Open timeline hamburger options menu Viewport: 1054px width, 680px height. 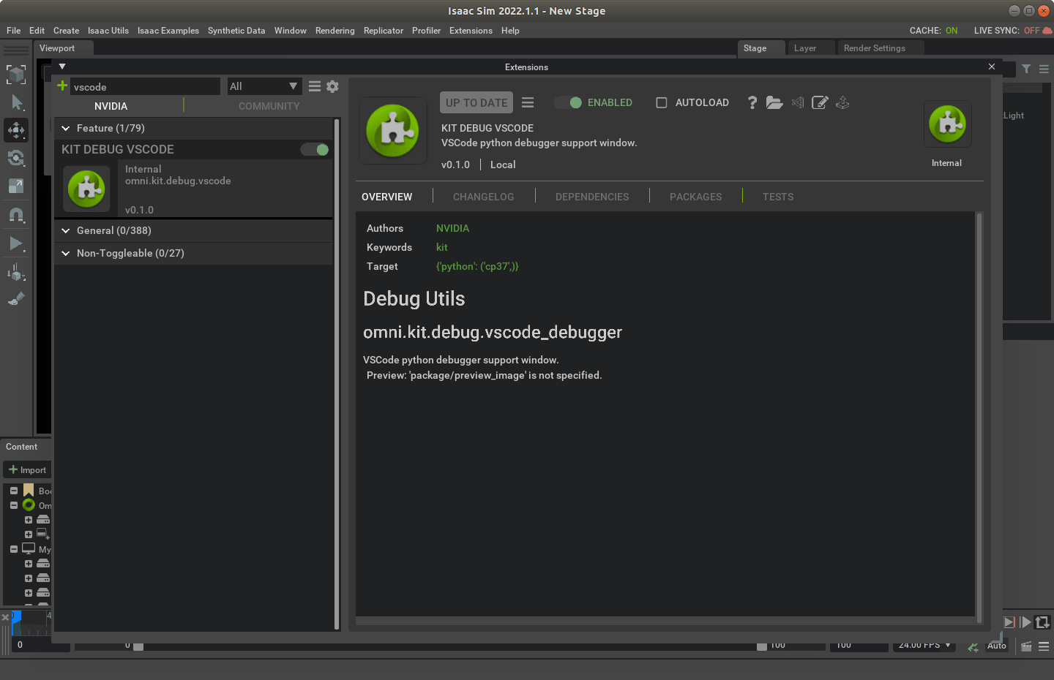1044,646
